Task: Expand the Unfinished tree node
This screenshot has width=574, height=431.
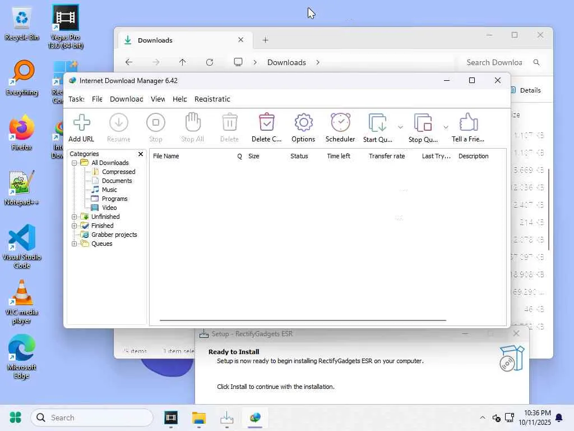Action: click(75, 217)
